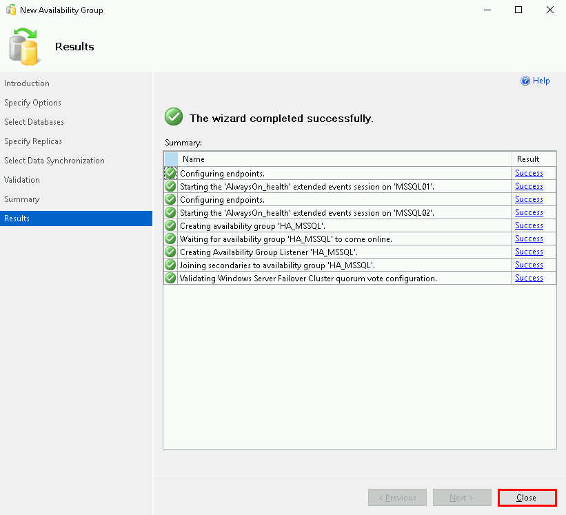The width and height of the screenshot is (566, 515).
Task: Go to the Validation page
Action: pos(22,180)
